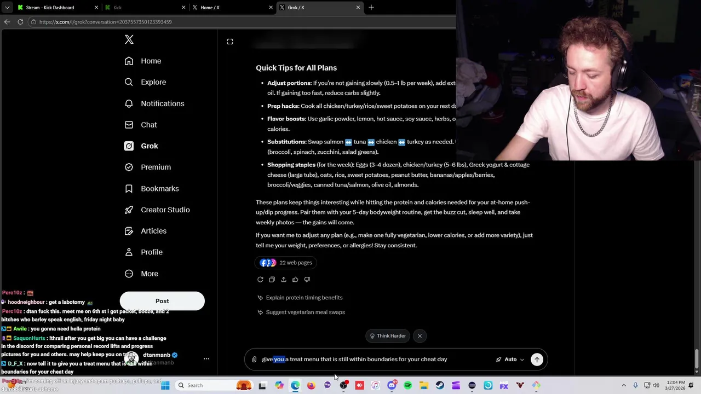
Task: Close the Stream - Kick Dashboard tab
Action: pyautogui.click(x=96, y=8)
